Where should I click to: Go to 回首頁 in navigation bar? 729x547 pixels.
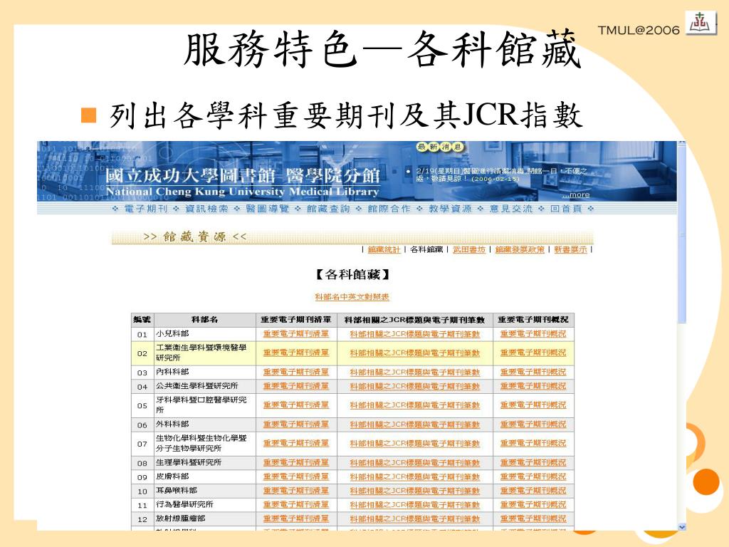(566, 209)
